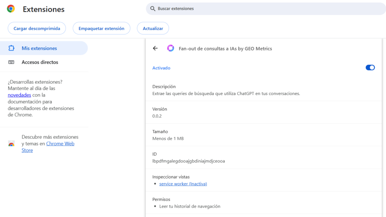
Task: Click the Empaquetar extensión button
Action: [x=101, y=28]
